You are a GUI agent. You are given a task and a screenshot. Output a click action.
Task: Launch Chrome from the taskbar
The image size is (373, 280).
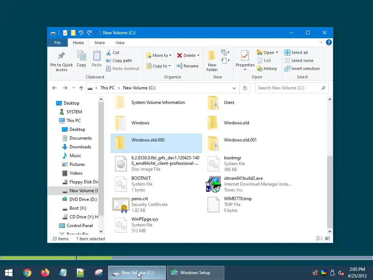[27, 273]
